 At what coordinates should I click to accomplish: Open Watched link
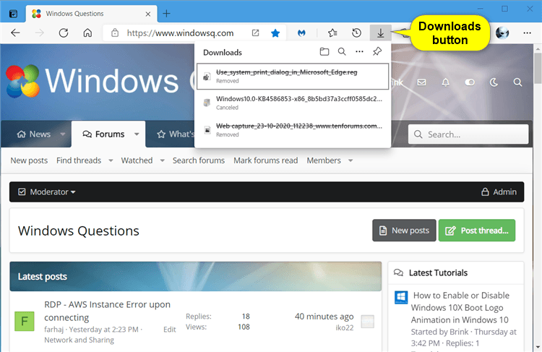click(137, 160)
